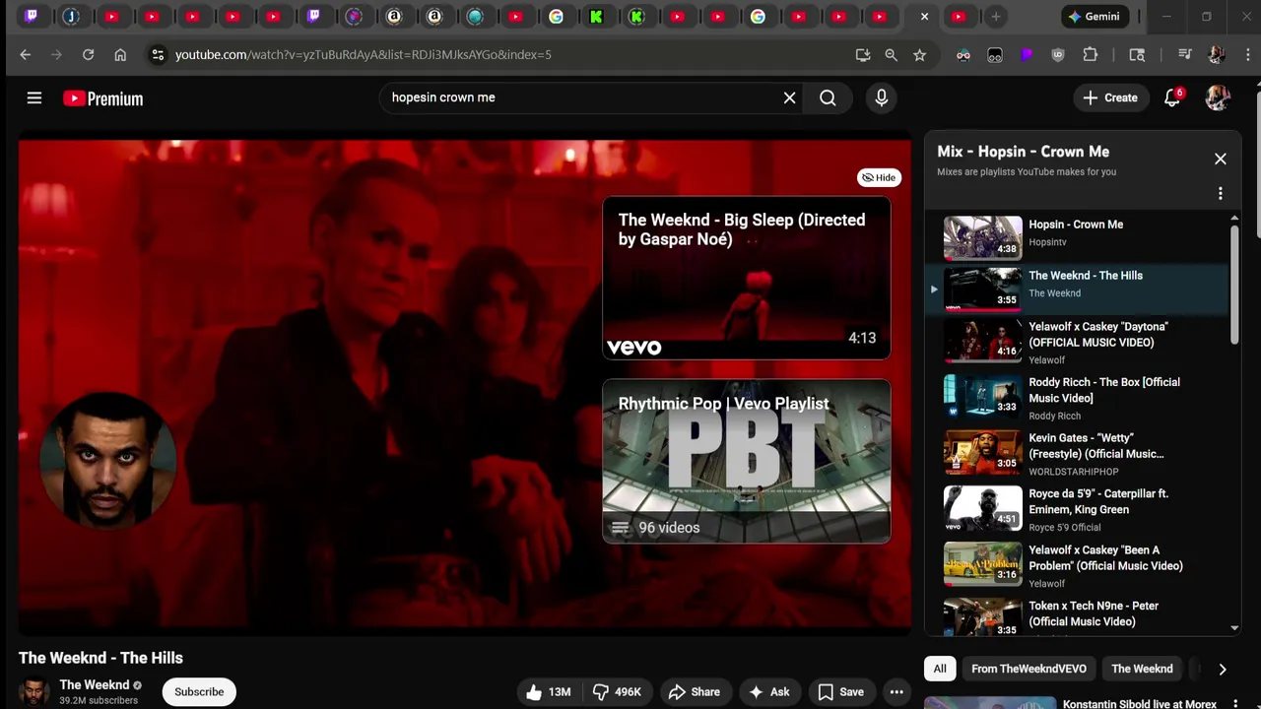Reload the current page

[x=88, y=55]
